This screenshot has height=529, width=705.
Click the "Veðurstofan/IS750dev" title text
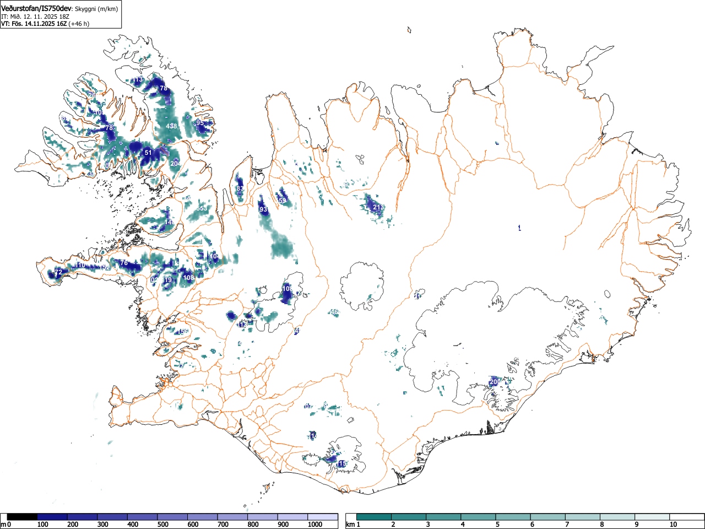tap(37, 8)
